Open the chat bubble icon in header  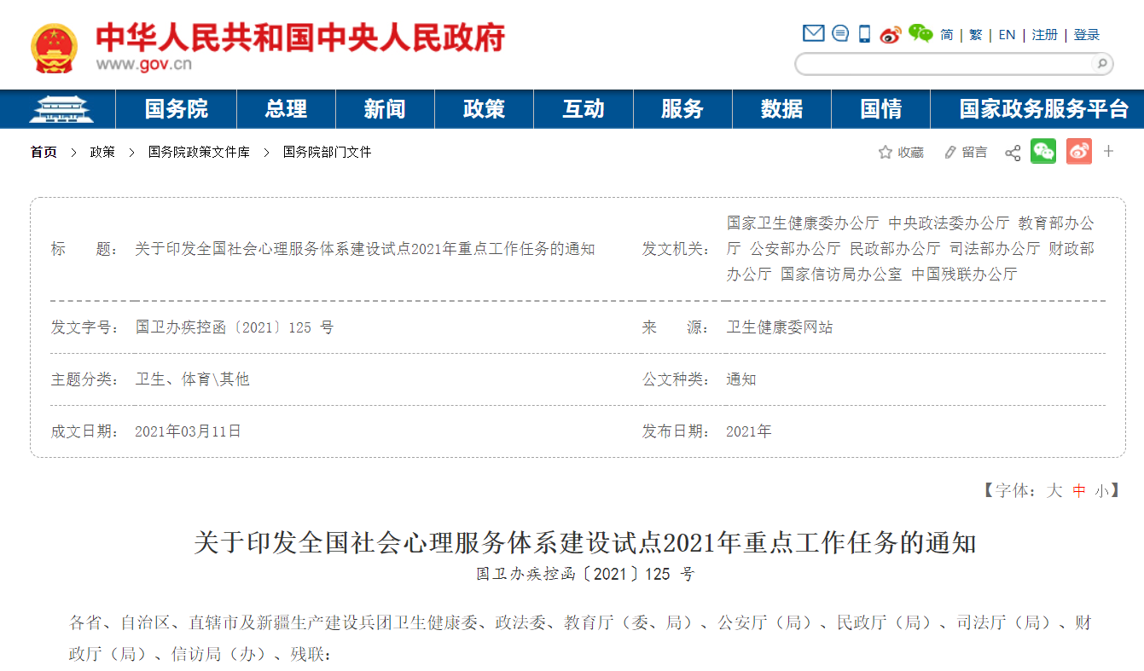click(840, 34)
